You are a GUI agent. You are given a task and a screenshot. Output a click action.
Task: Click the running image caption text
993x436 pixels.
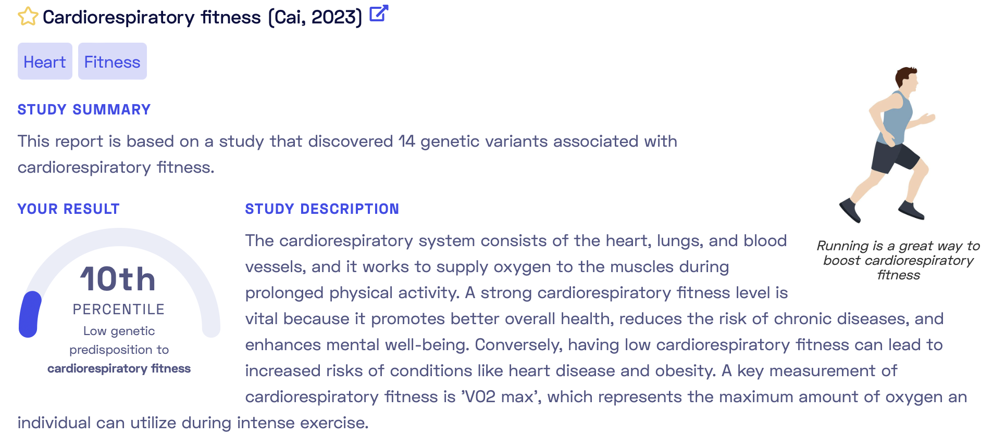point(898,260)
